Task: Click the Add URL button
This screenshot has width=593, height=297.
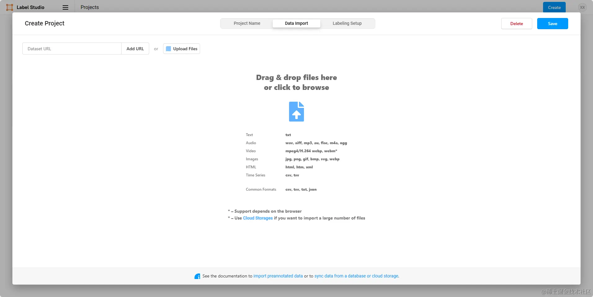Action: (135, 49)
